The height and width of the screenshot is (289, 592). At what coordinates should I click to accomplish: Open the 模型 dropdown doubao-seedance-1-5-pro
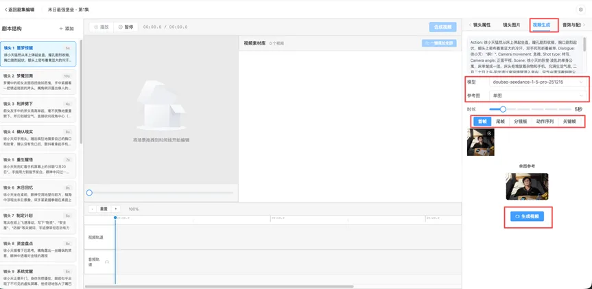tap(538, 82)
